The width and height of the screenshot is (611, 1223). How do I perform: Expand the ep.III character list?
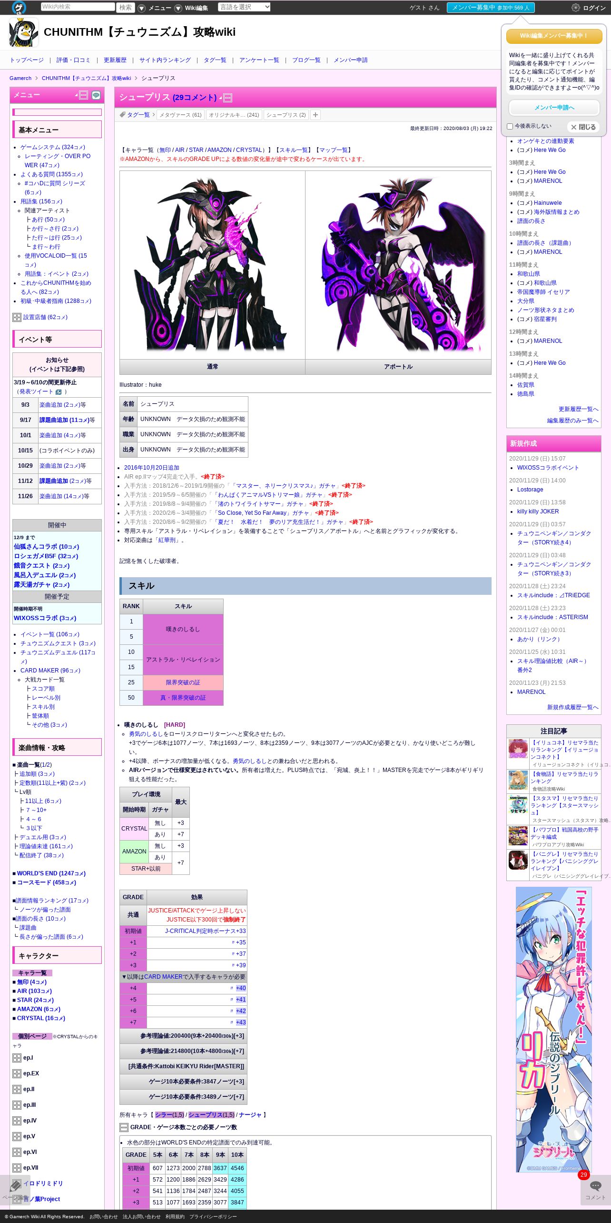tap(17, 1105)
